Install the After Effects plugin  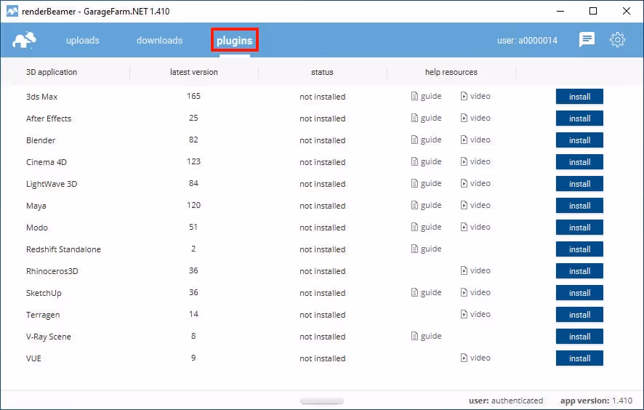click(579, 118)
